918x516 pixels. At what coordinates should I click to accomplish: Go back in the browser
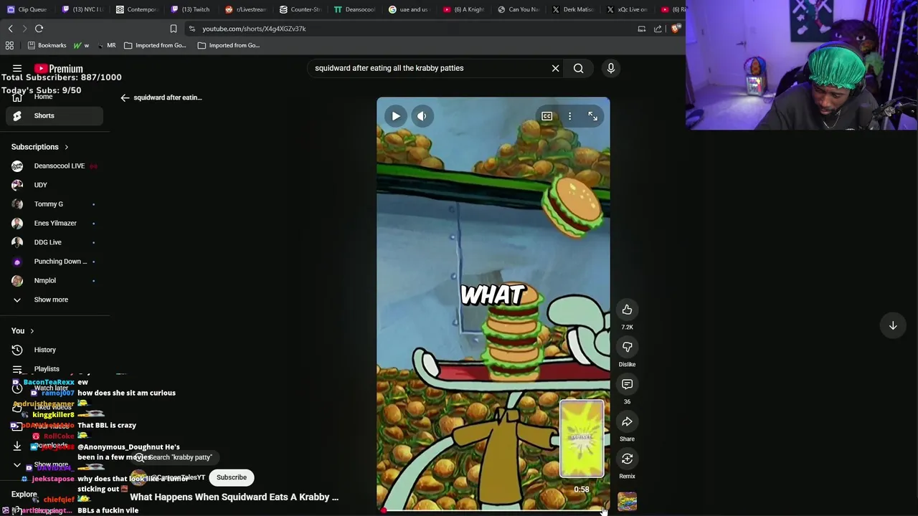[11, 29]
